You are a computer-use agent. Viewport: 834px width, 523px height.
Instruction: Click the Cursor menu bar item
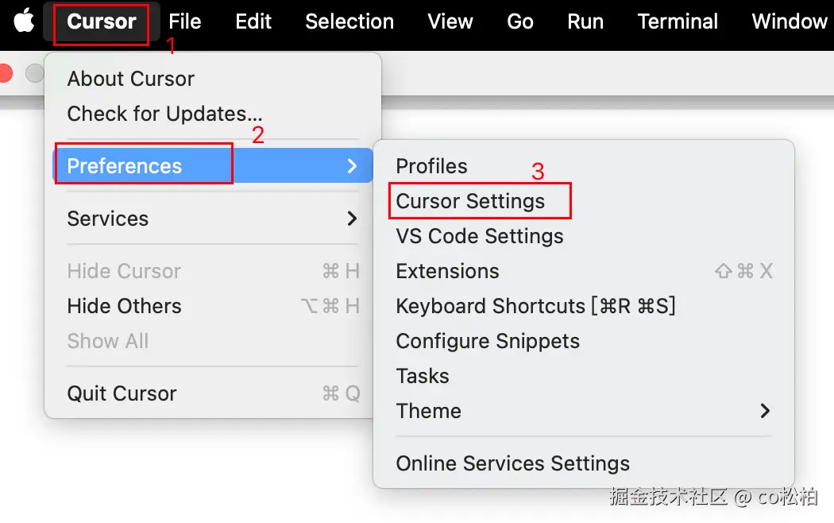[x=101, y=21]
